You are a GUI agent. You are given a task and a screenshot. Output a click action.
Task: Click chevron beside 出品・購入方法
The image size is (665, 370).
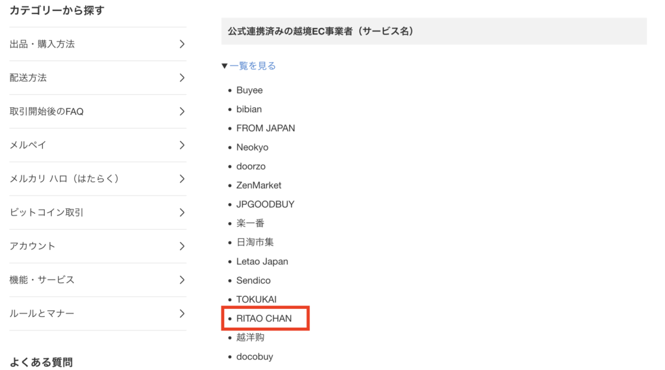(182, 44)
